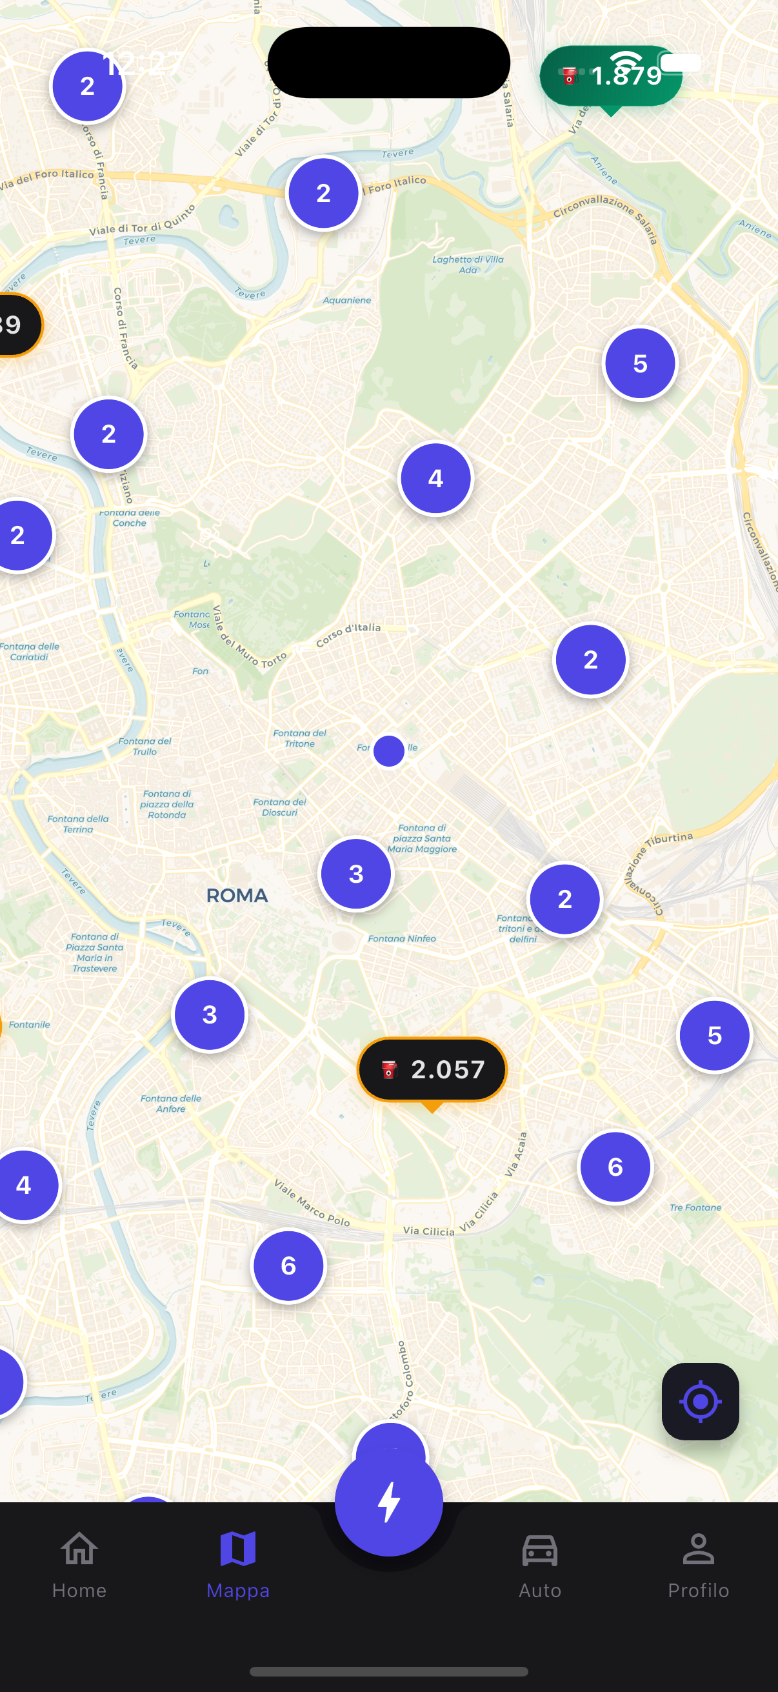Click the Via Cilicia street label
The image size is (778, 1692).
click(x=429, y=1230)
